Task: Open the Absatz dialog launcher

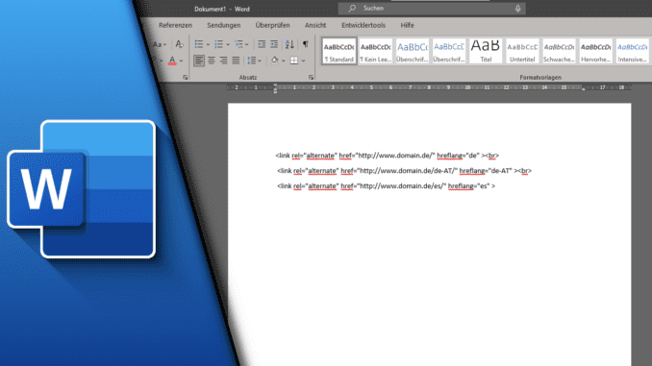Action: pyautogui.click(x=311, y=77)
